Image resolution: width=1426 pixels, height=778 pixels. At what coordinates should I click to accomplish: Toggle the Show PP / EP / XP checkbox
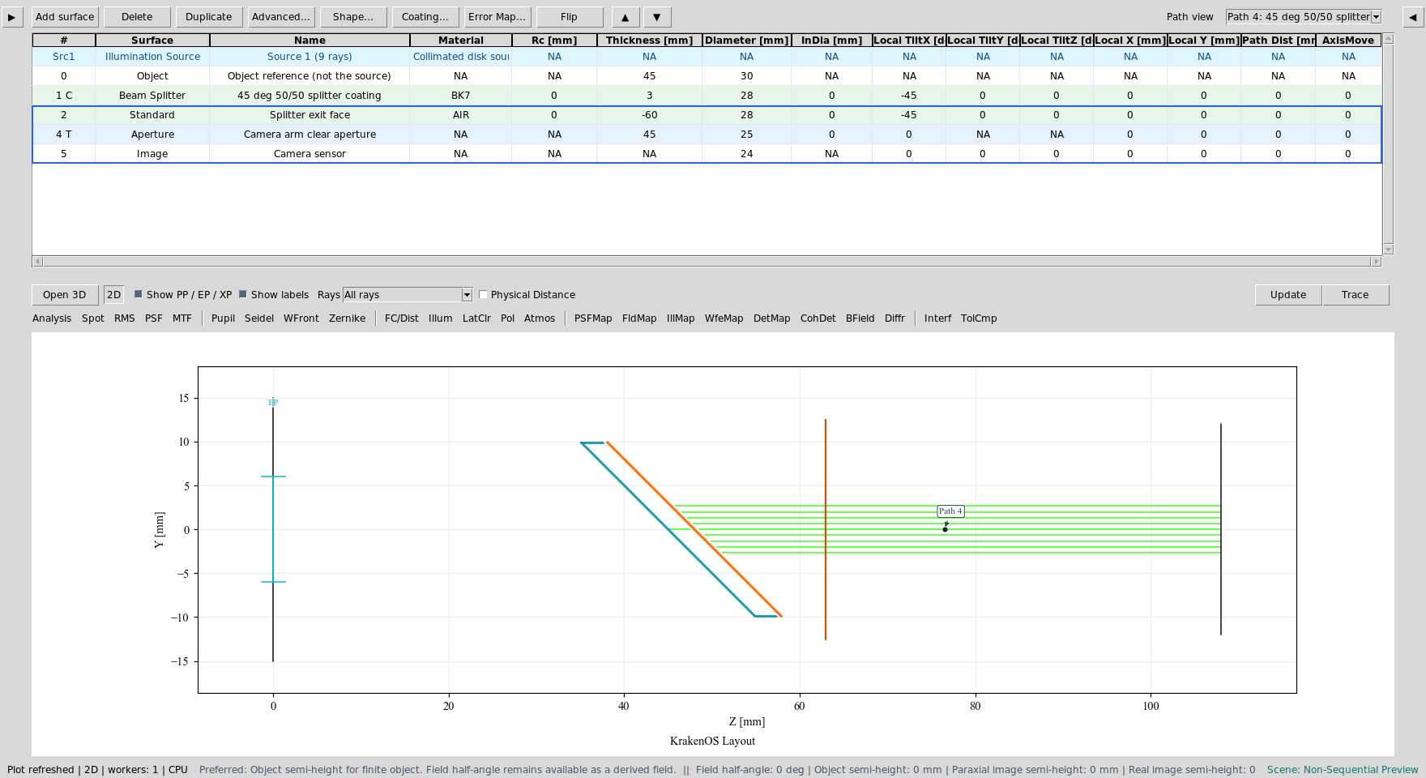[139, 294]
